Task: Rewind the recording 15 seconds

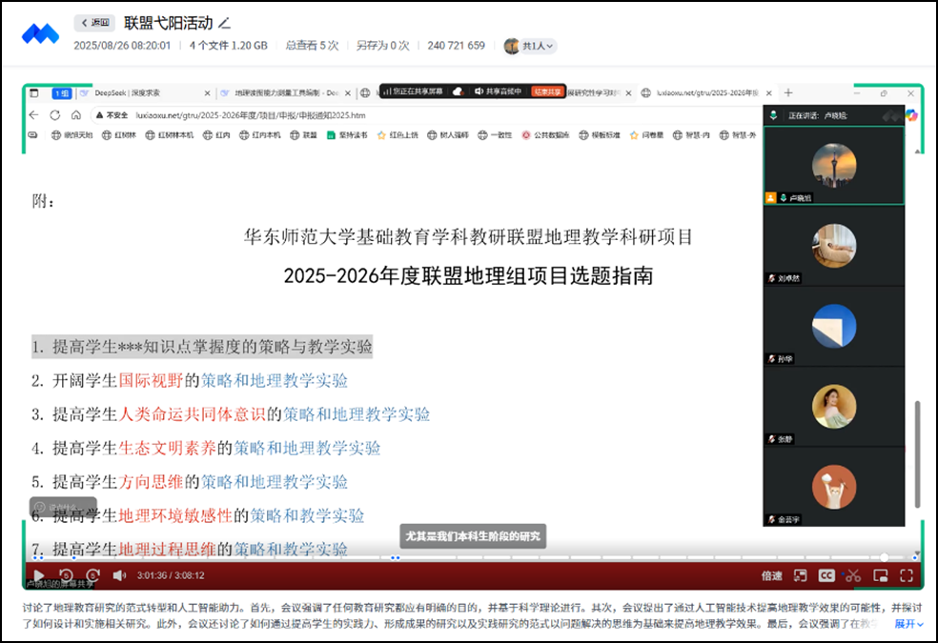Action: (66, 575)
